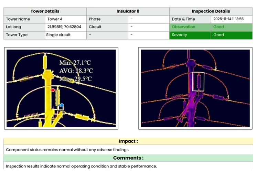Click the red hotspot marker on thermal image

[x=53, y=90]
